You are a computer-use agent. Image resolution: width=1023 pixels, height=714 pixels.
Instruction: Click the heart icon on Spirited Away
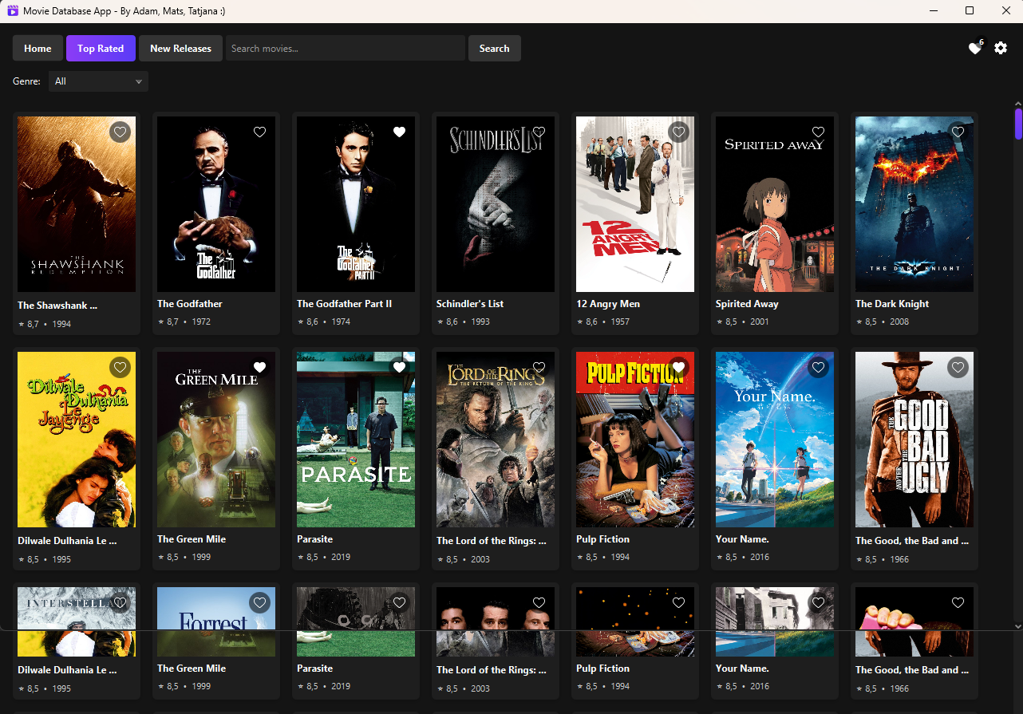[818, 132]
